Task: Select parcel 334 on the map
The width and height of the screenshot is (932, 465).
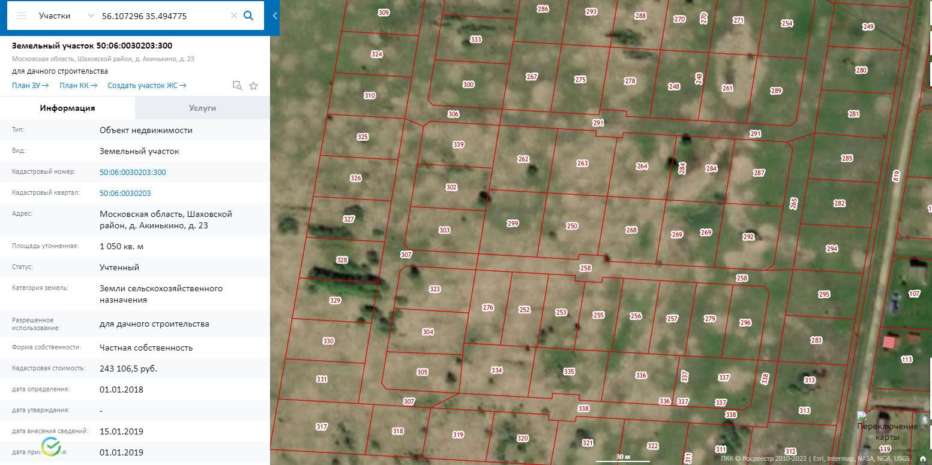Action: [x=496, y=370]
